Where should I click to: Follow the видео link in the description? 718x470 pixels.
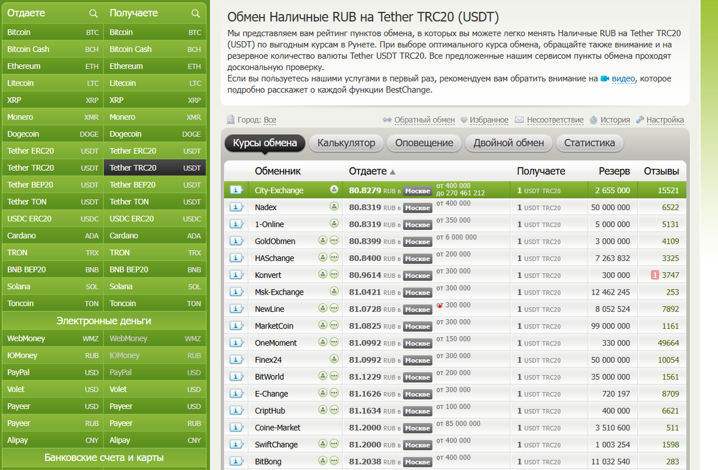point(623,78)
